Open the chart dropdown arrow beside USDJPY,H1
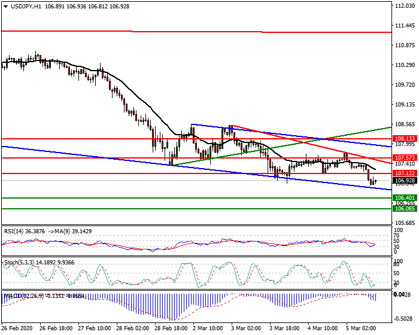 tap(6, 7)
